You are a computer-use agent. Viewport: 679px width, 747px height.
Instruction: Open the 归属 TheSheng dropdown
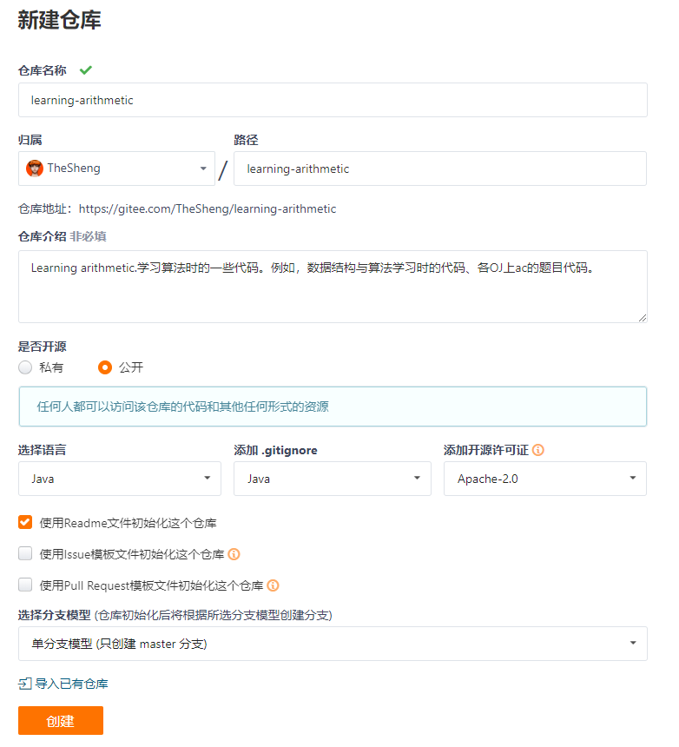click(x=116, y=169)
